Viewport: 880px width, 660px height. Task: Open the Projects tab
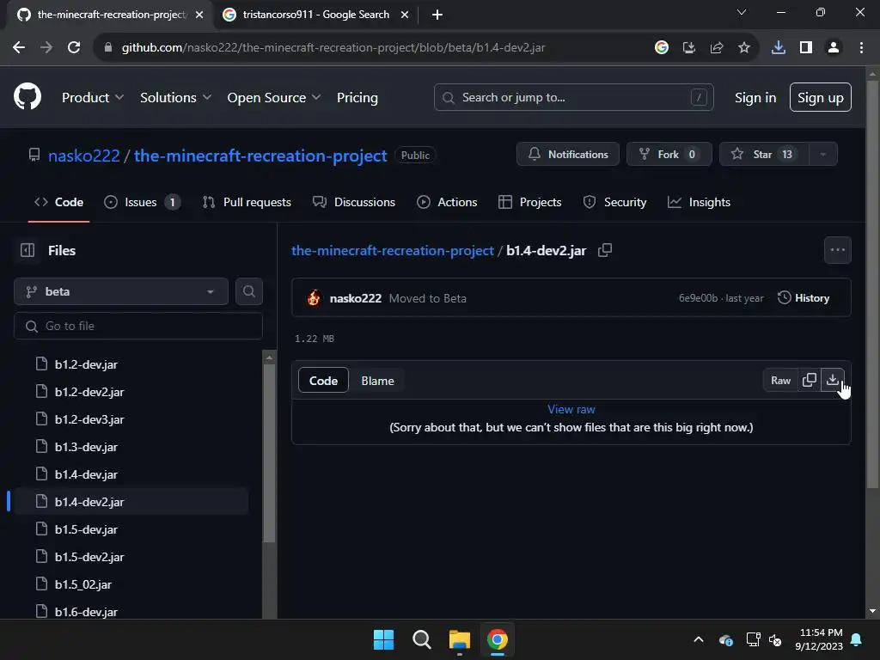(x=529, y=202)
